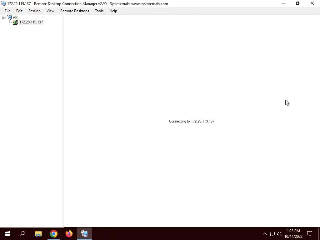
Task: Collapse the rdc group tree node
Action: coord(3,17)
